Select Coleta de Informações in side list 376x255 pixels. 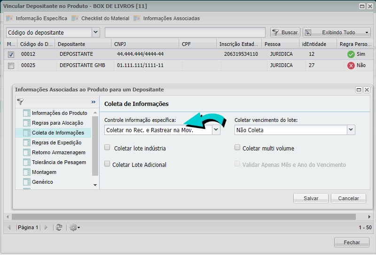point(58,133)
